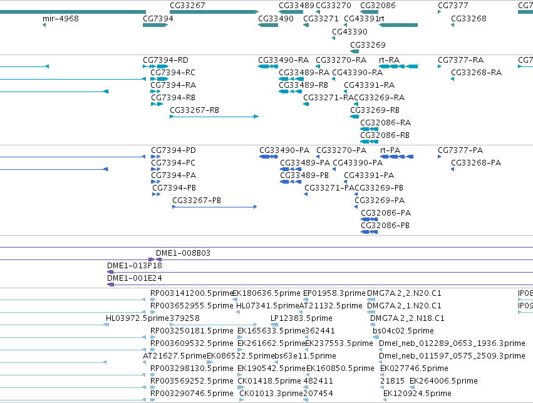Screen dimensions: 533x403
Task: Open the CG33269 gene label
Action: click(x=368, y=45)
